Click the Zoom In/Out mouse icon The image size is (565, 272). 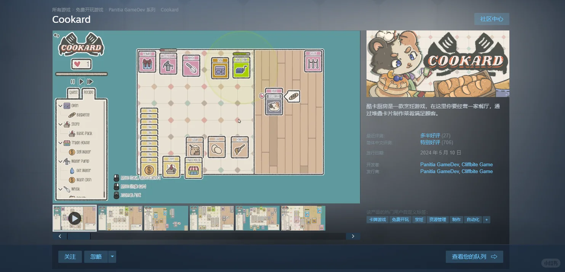pos(116,195)
